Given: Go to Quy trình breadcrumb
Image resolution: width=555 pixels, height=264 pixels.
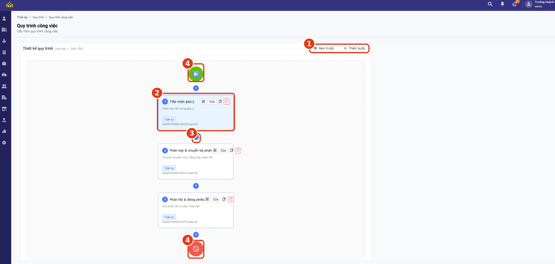Looking at the screenshot, I should click(x=38, y=17).
